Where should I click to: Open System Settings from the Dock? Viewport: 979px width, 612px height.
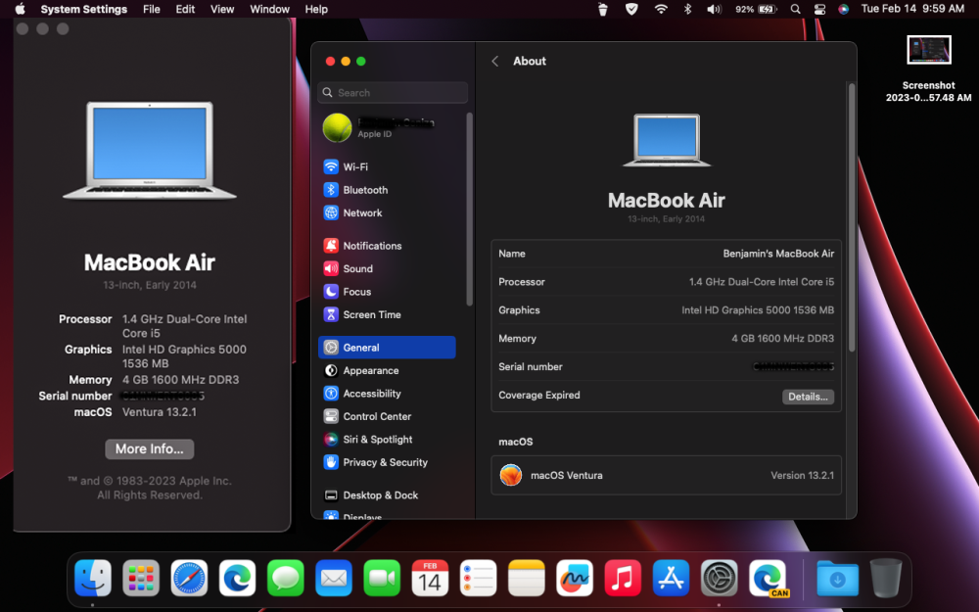tap(719, 579)
